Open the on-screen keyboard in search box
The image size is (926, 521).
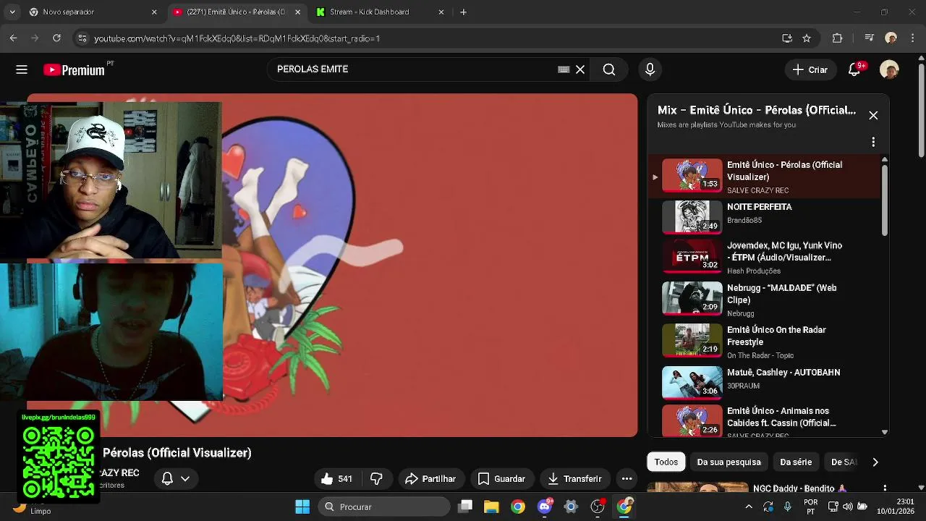click(564, 69)
